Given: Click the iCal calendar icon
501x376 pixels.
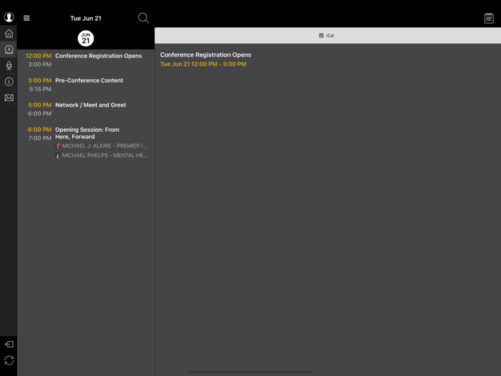Looking at the screenshot, I should [321, 36].
